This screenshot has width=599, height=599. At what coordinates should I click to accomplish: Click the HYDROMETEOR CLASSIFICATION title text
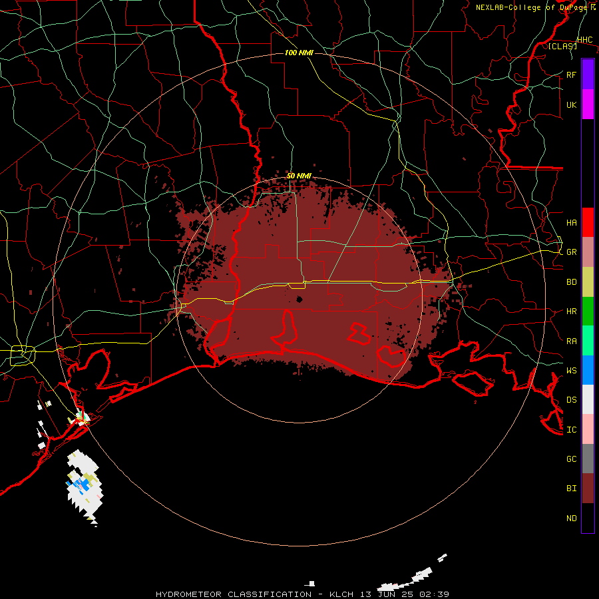coord(234,594)
